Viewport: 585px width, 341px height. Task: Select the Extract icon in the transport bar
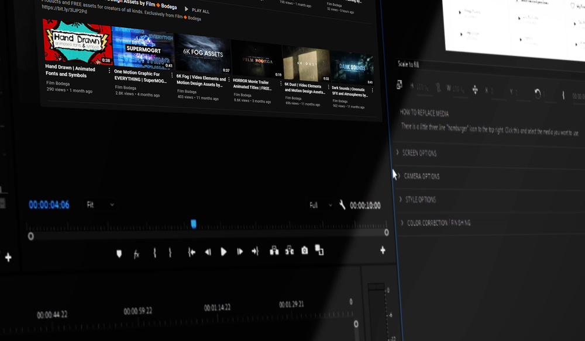click(290, 250)
